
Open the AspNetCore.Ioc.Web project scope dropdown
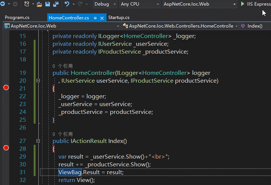tap(62, 26)
